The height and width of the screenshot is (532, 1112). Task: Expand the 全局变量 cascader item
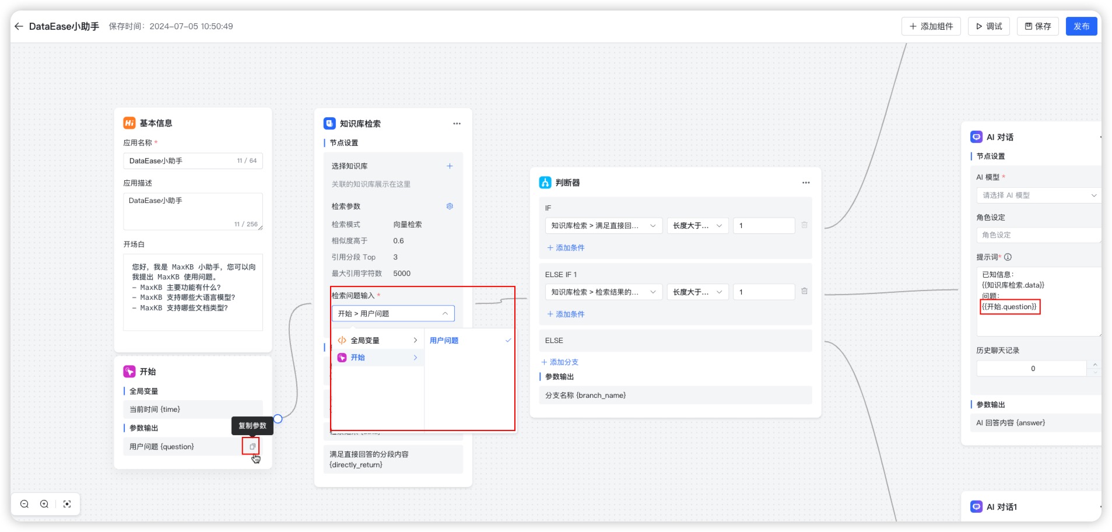(378, 341)
